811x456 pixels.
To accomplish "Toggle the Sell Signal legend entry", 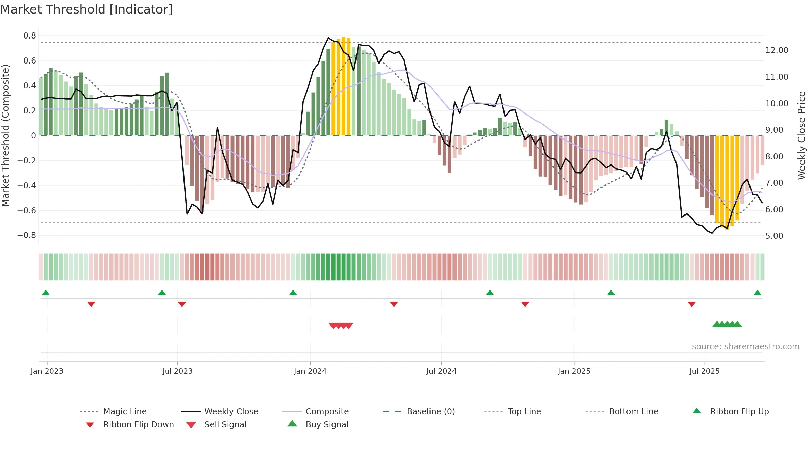I will 216,424.
